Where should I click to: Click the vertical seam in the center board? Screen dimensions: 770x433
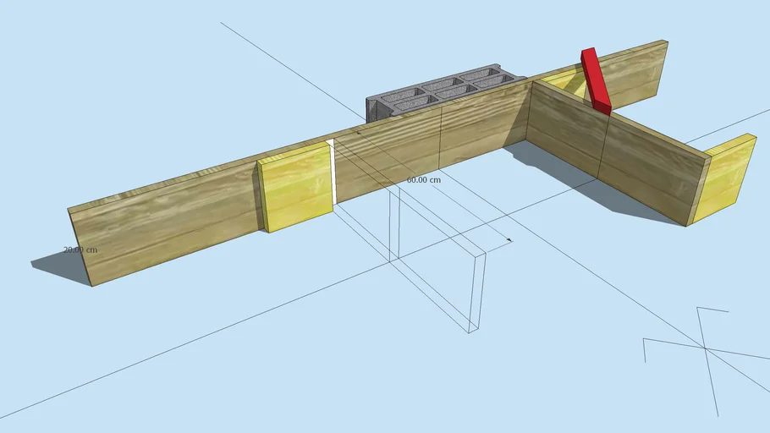[443, 140]
